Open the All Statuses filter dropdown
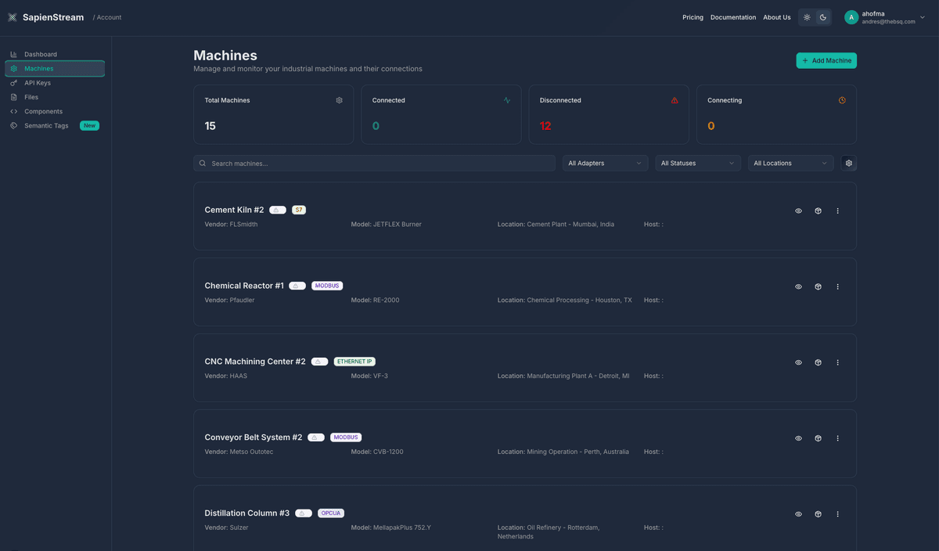 point(697,164)
